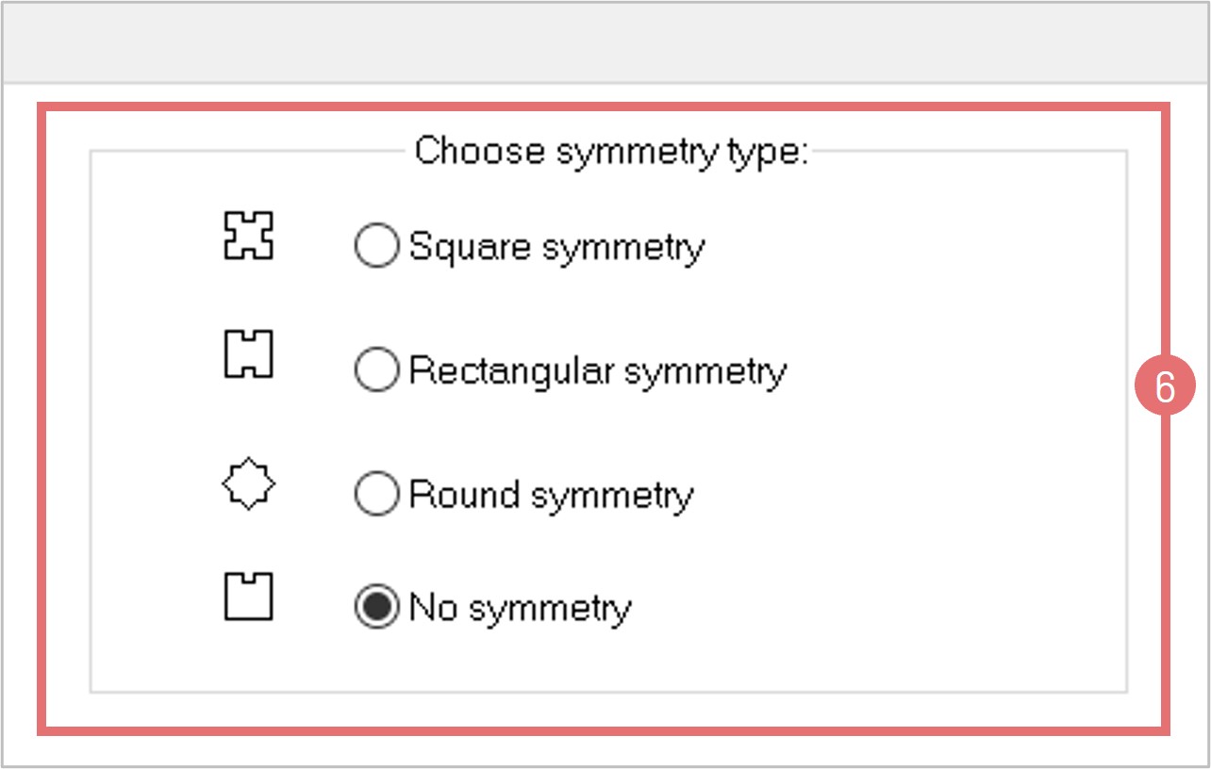This screenshot has height=769, width=1211.
Task: Click the "No symmetry" text label
Action: click(x=520, y=608)
